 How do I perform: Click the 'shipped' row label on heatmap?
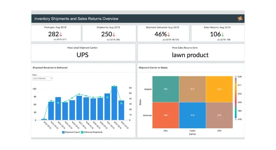pyautogui.click(x=148, y=89)
